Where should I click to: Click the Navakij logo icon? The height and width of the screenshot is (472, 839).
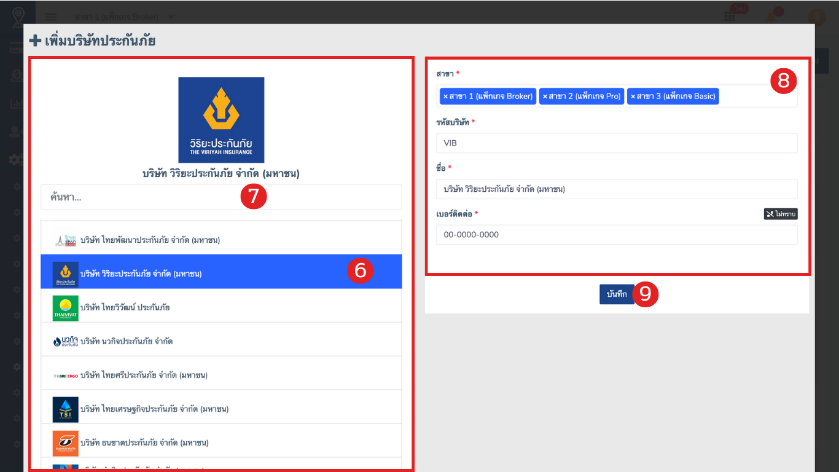(x=66, y=341)
